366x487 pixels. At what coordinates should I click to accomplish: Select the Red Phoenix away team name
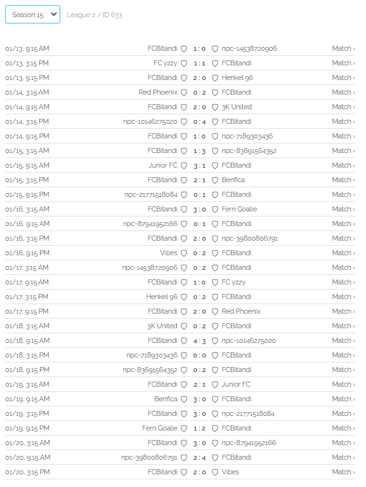point(241,311)
